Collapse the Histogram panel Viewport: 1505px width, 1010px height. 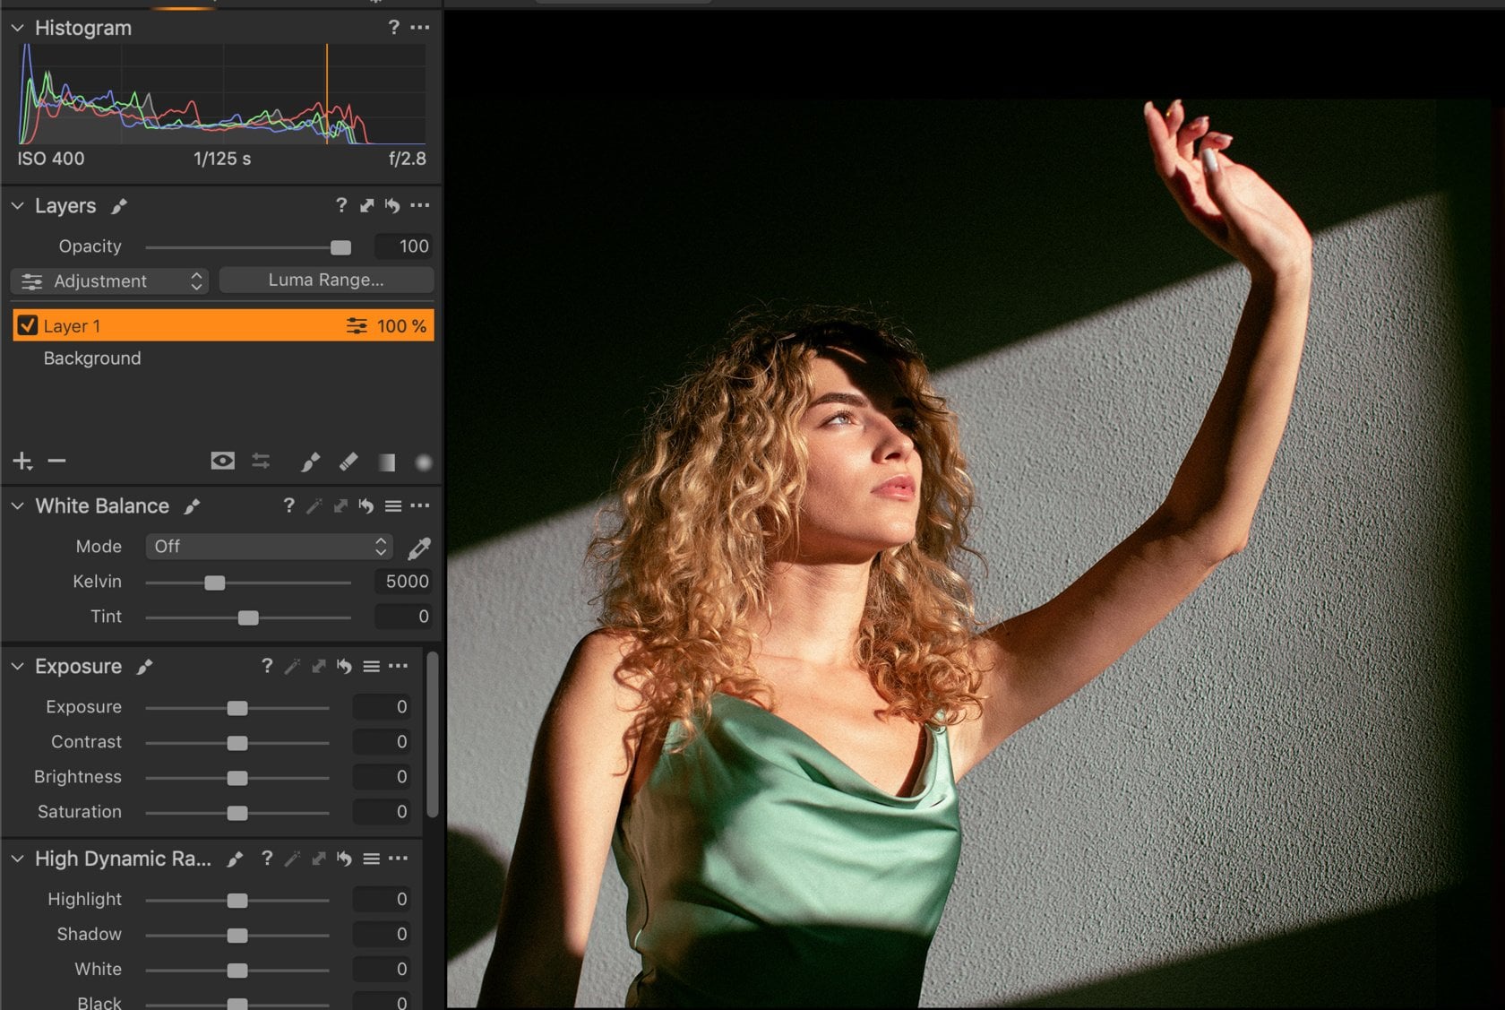pos(16,28)
